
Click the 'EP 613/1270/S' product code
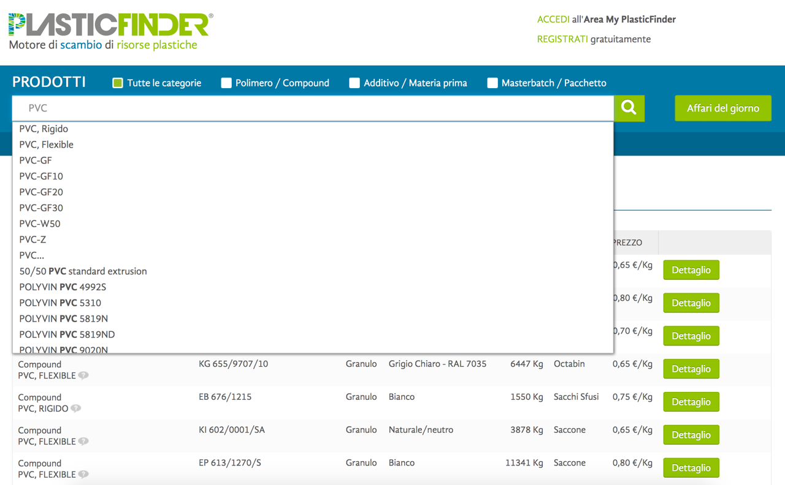coord(230,463)
